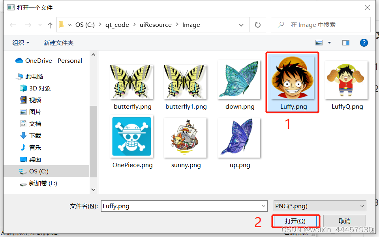Open the help icon
Screen dimensions: 379x237
[x=364, y=43]
